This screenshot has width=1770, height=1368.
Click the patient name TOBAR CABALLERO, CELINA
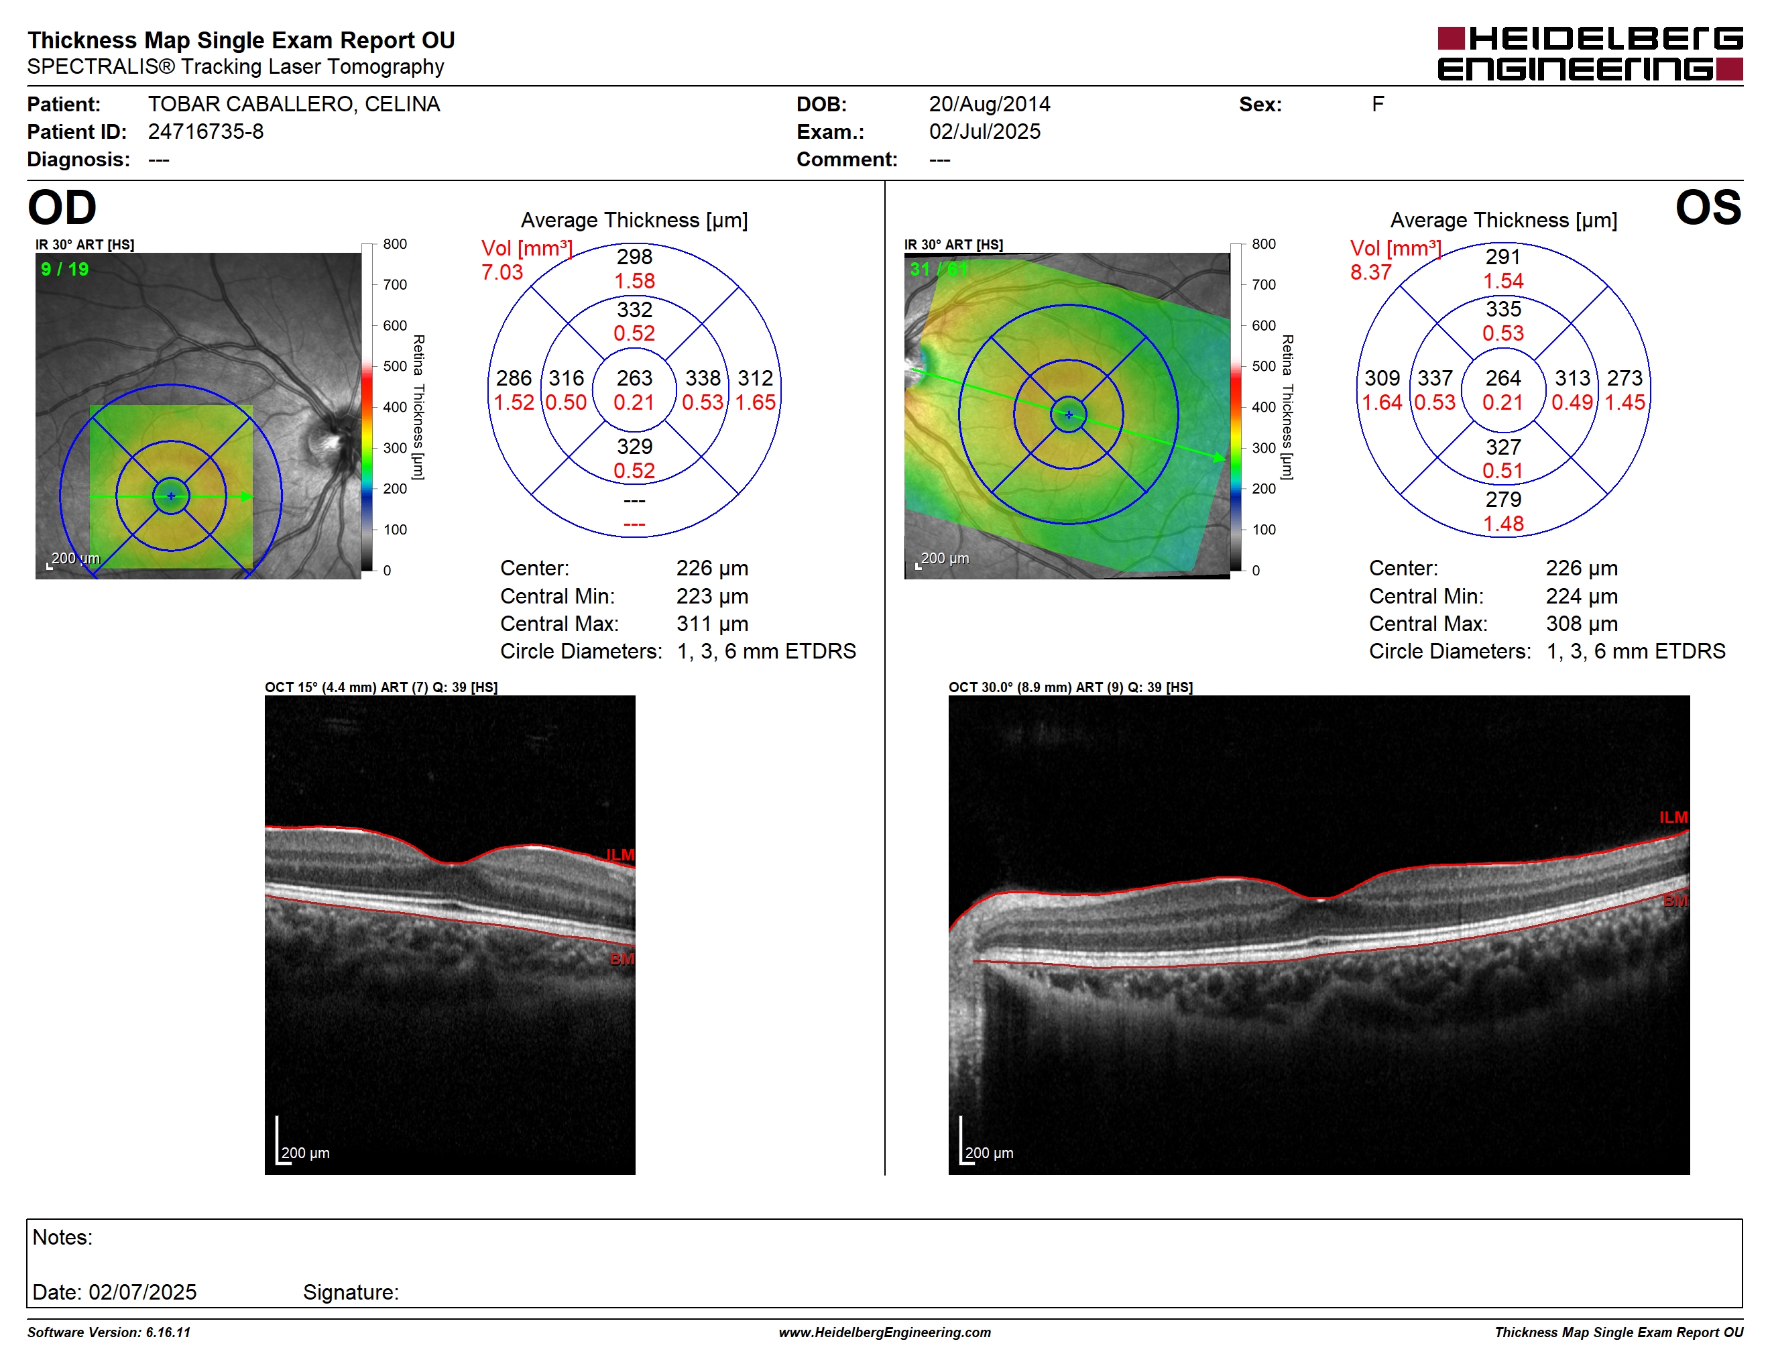click(294, 104)
